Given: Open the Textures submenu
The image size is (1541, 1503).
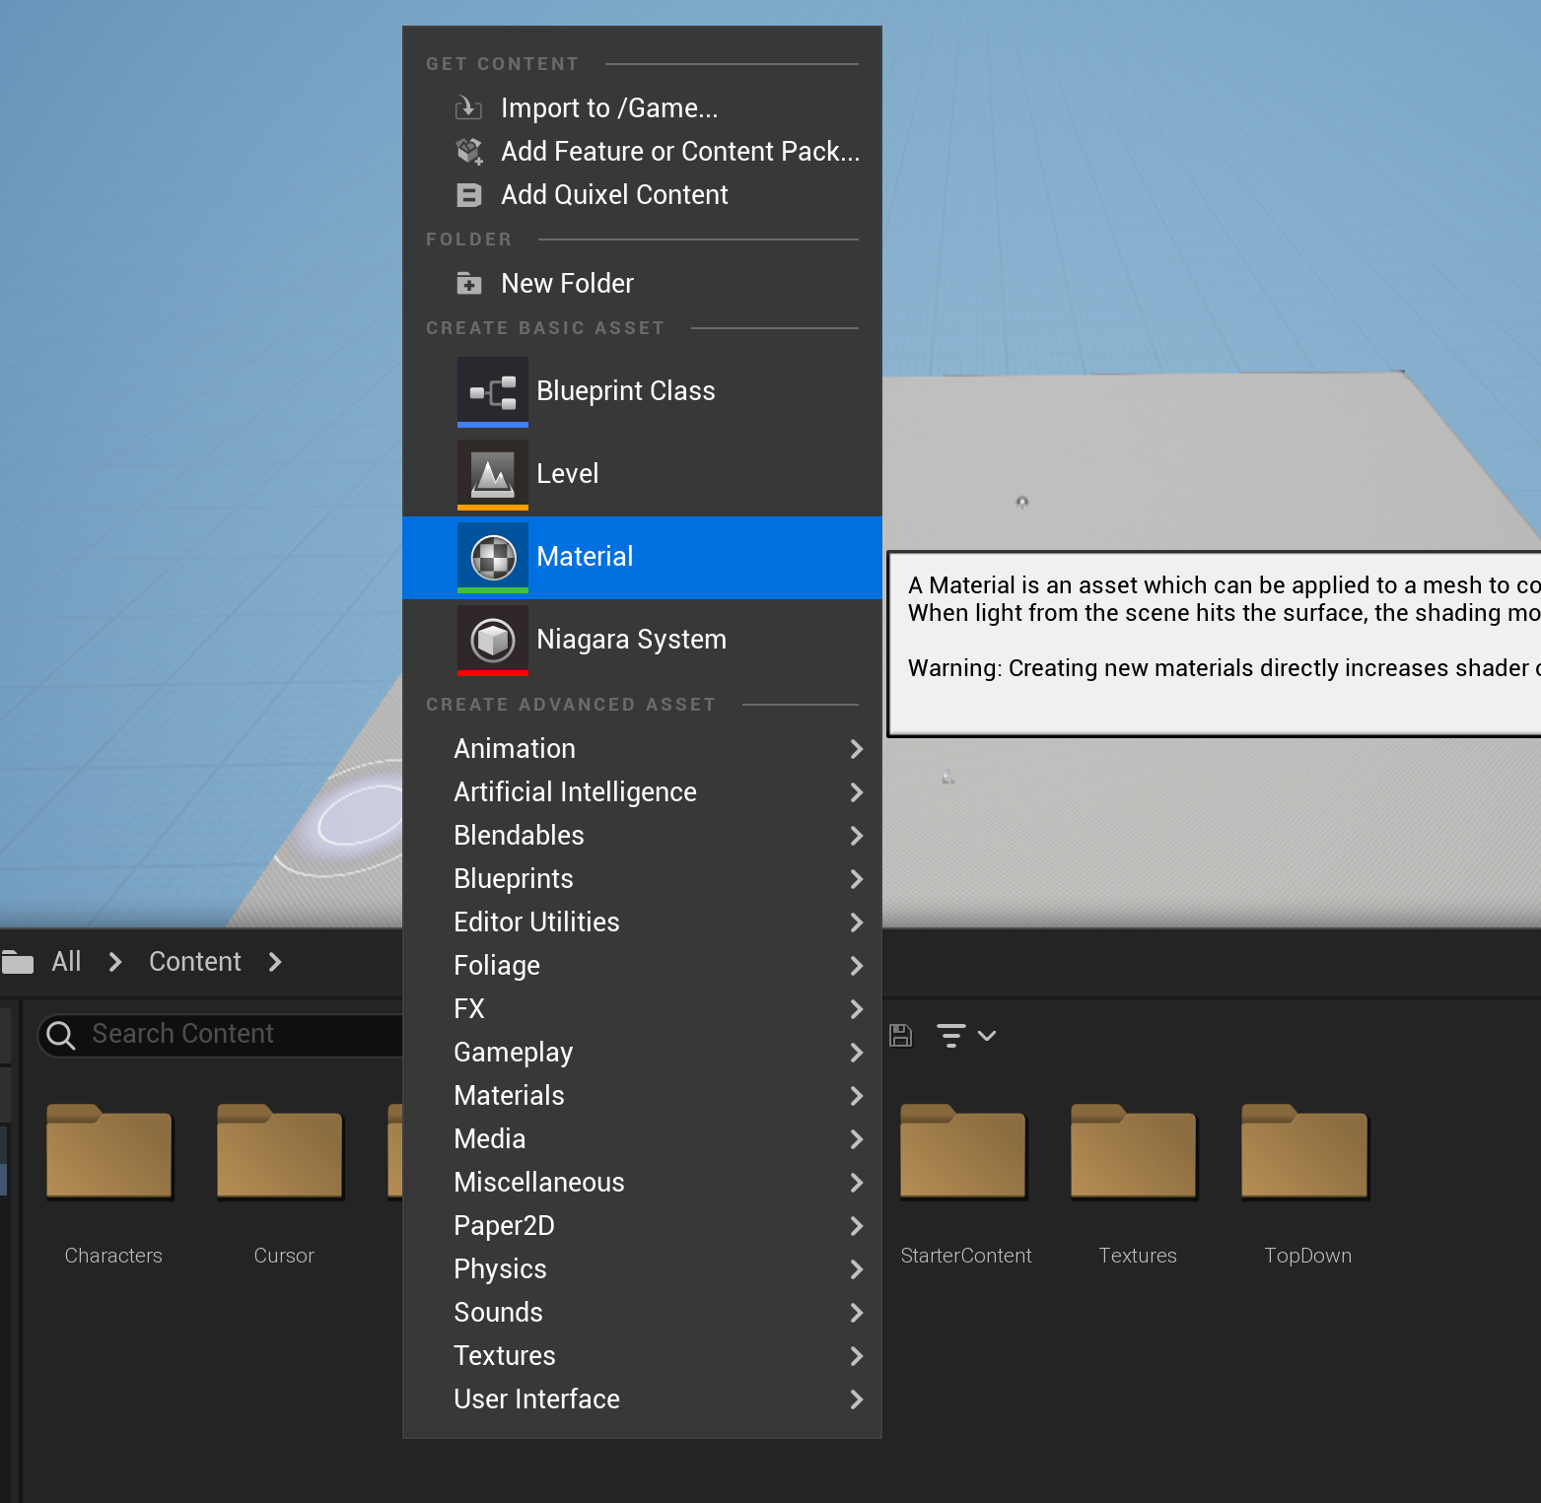Looking at the screenshot, I should point(642,1356).
